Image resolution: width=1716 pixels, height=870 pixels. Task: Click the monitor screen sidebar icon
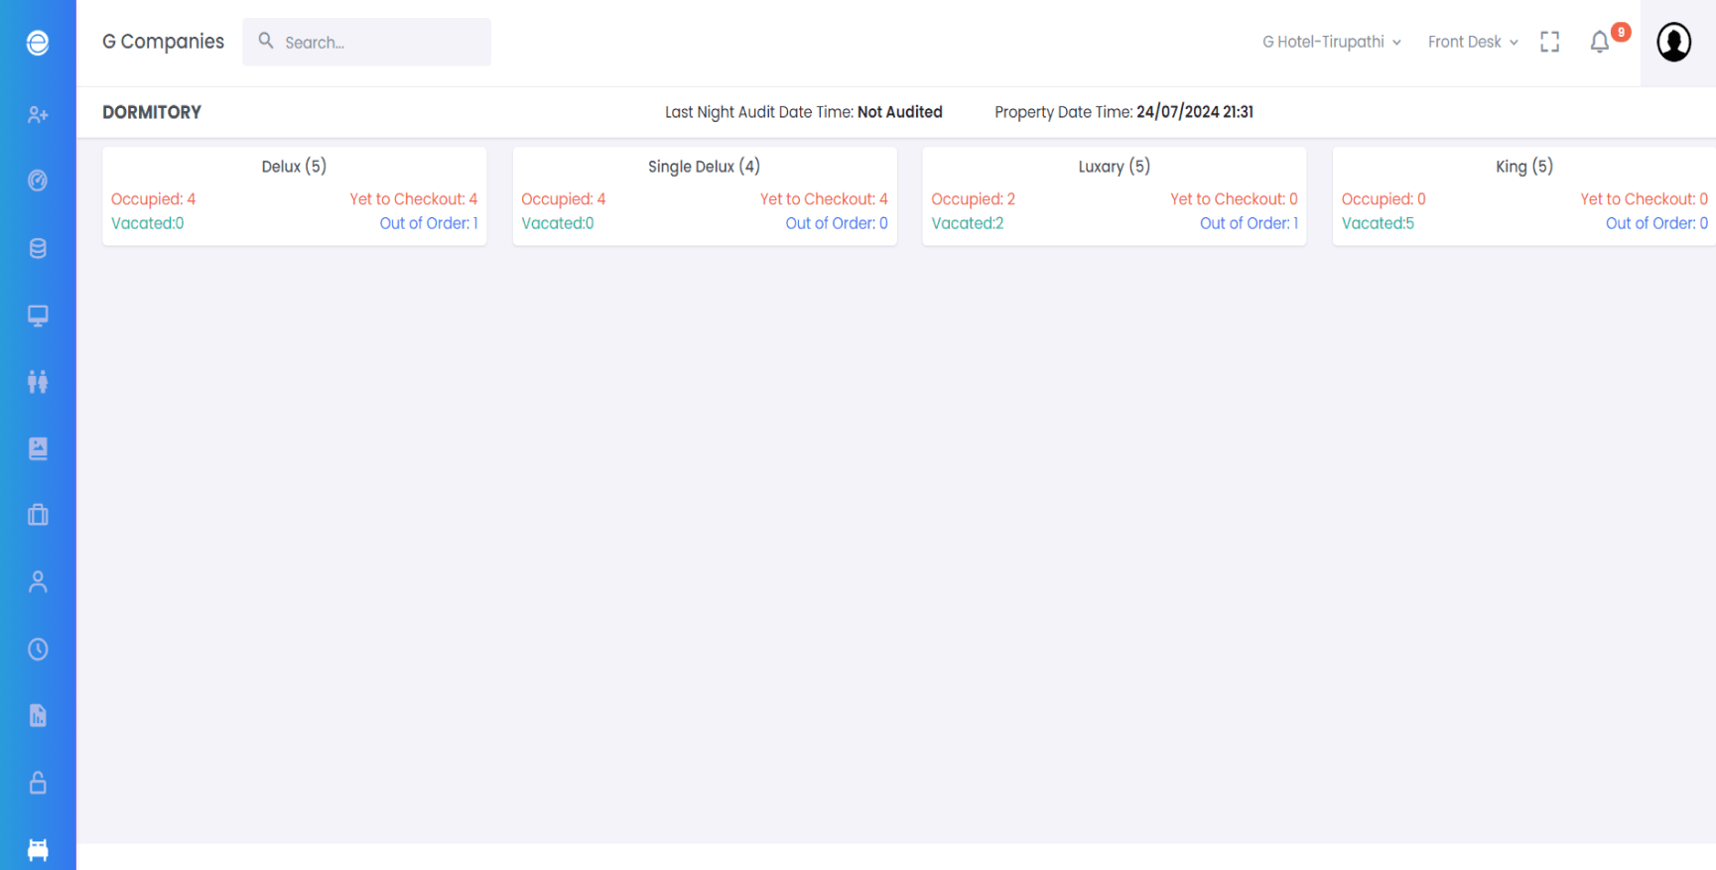point(38,315)
